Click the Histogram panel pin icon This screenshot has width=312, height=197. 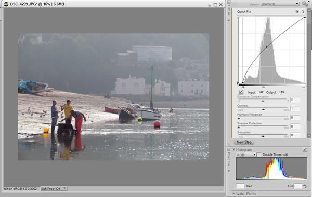[x=305, y=150]
